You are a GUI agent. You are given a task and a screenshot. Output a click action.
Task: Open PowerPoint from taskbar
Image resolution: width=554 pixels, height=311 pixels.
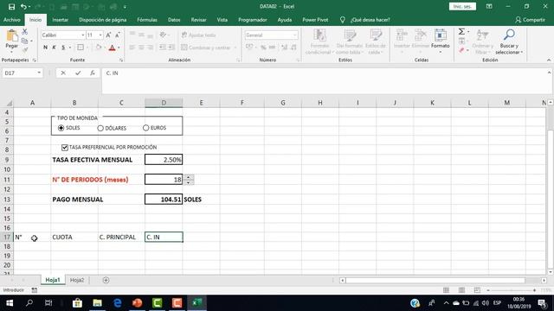[137, 303]
